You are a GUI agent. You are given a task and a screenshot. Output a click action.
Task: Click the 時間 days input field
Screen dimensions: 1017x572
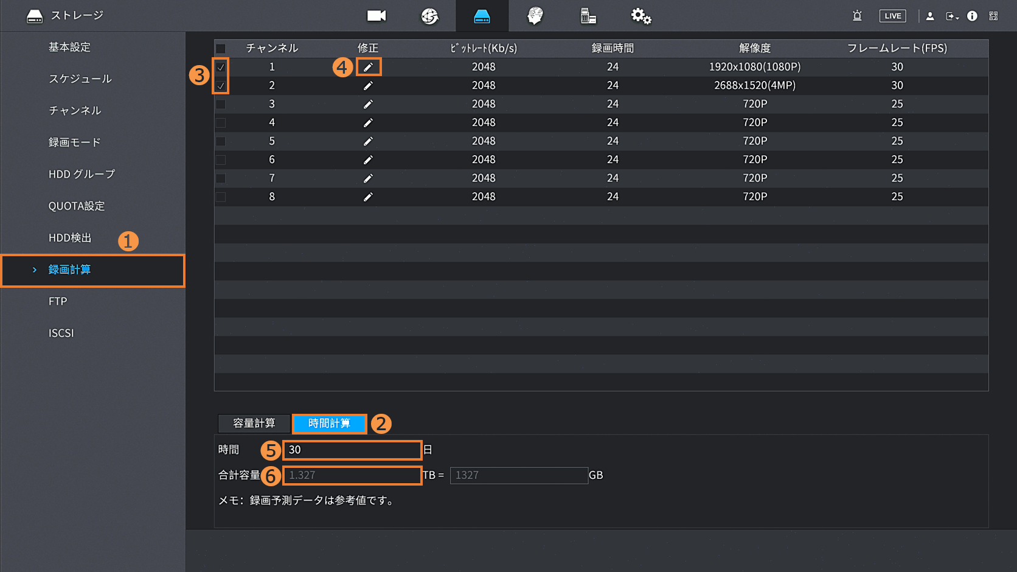(x=352, y=450)
